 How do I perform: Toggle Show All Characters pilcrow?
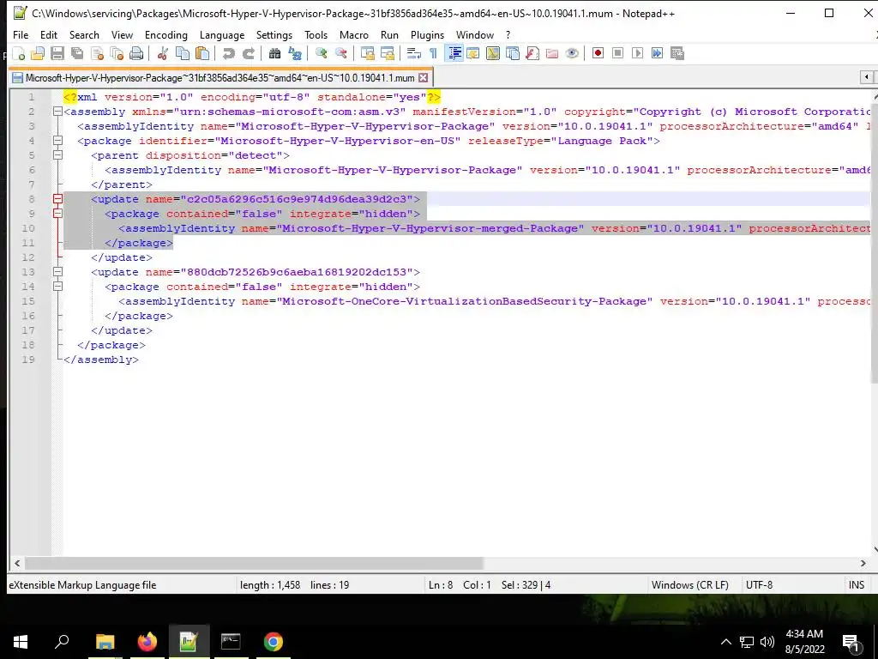tap(433, 53)
